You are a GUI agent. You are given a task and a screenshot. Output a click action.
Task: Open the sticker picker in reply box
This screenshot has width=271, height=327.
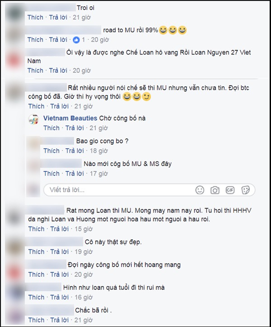click(245, 190)
